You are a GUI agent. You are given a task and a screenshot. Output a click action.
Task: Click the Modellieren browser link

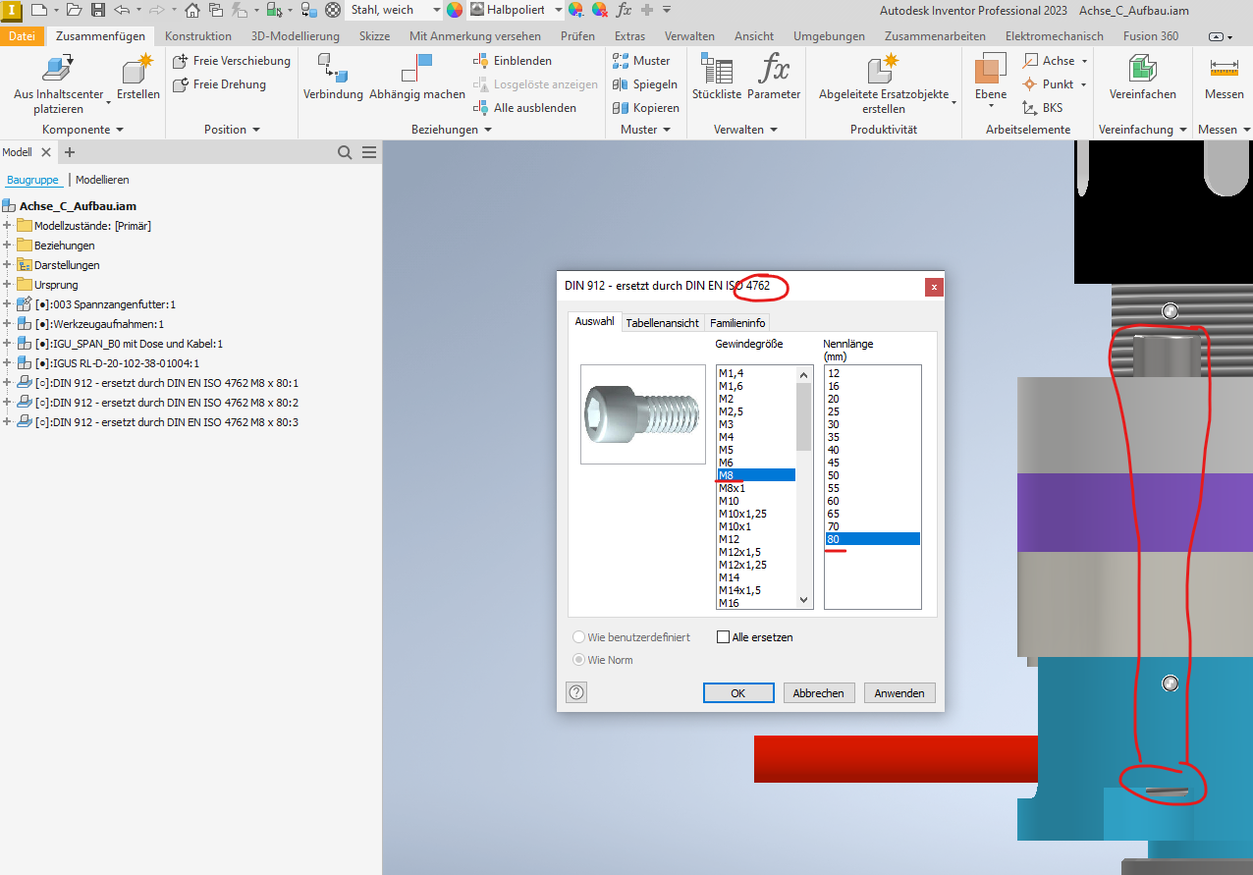tap(102, 180)
